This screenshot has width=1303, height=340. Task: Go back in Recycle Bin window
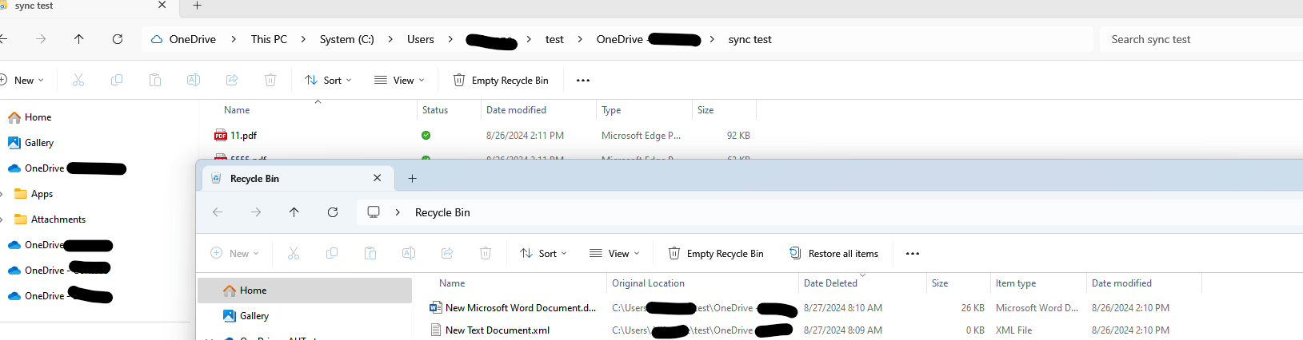tap(218, 212)
